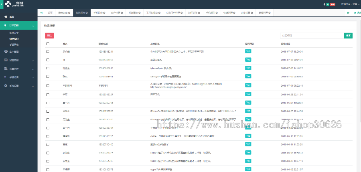Click the 故障描述 column header
This screenshot has width=361, height=172.
click(x=155, y=44)
